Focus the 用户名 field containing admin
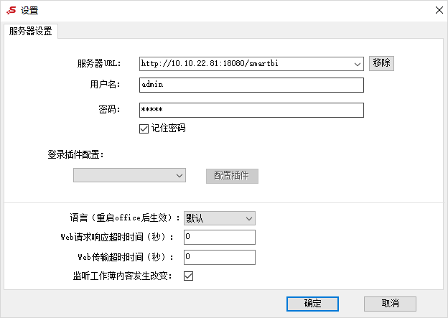The height and width of the screenshot is (318, 448). (x=251, y=85)
